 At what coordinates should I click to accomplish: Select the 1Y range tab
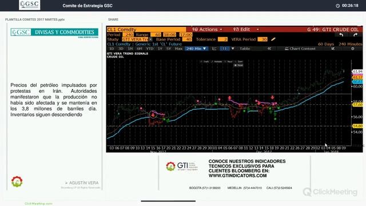(x=160, y=49)
